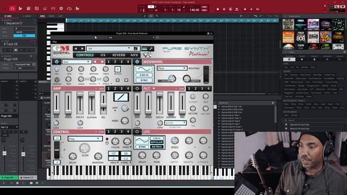Open the modwheel Pitch routing dropdown

coord(172,68)
